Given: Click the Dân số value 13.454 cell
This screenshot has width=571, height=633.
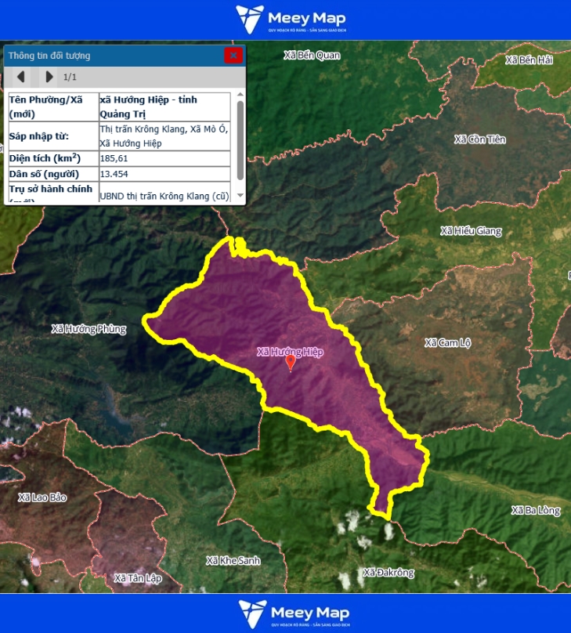Looking at the screenshot, I should pyautogui.click(x=164, y=174).
